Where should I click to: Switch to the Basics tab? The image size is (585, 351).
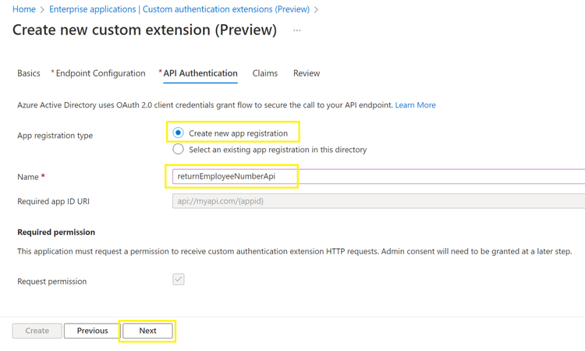[29, 73]
